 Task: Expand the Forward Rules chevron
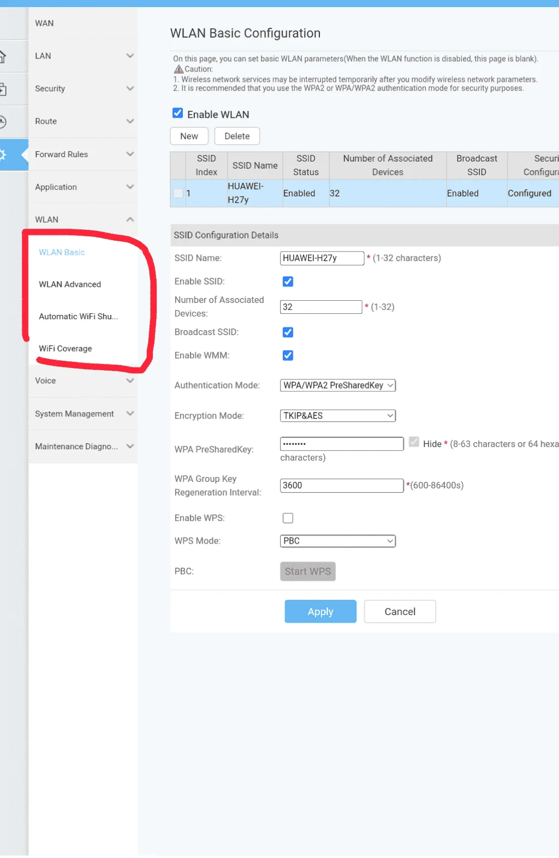pos(130,154)
